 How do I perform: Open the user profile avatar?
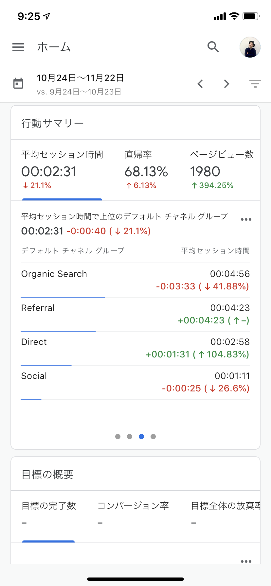coord(250,47)
